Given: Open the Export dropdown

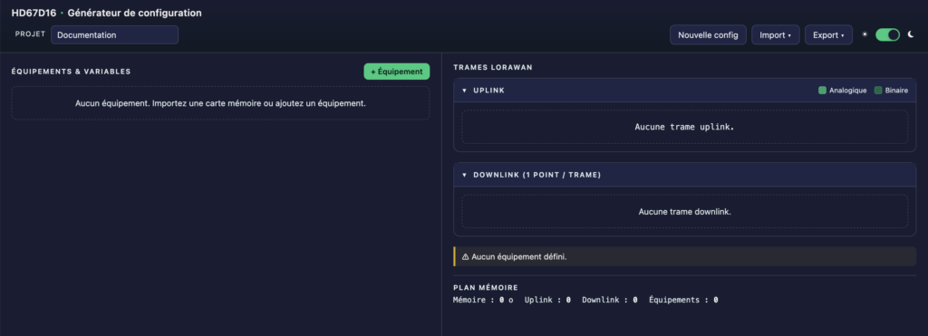Looking at the screenshot, I should tap(828, 35).
